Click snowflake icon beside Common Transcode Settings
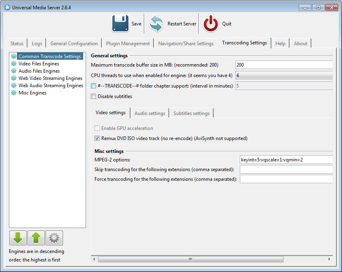The height and width of the screenshot is (272, 342). (13, 56)
